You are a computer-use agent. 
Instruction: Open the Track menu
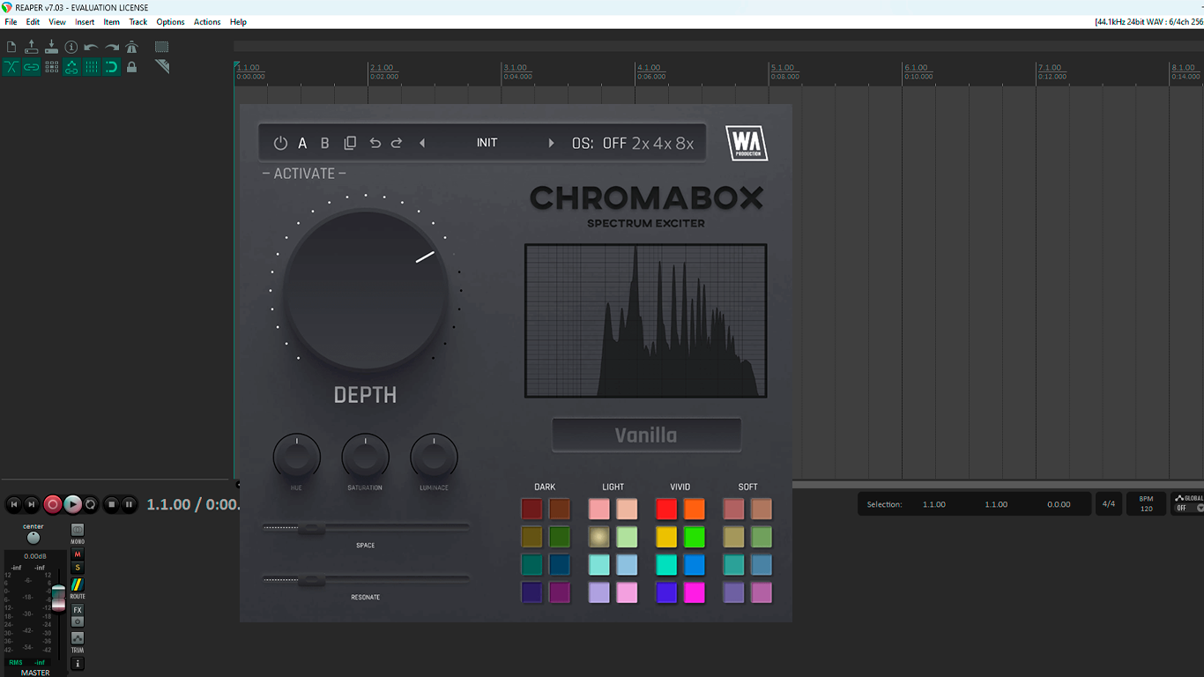coord(138,22)
